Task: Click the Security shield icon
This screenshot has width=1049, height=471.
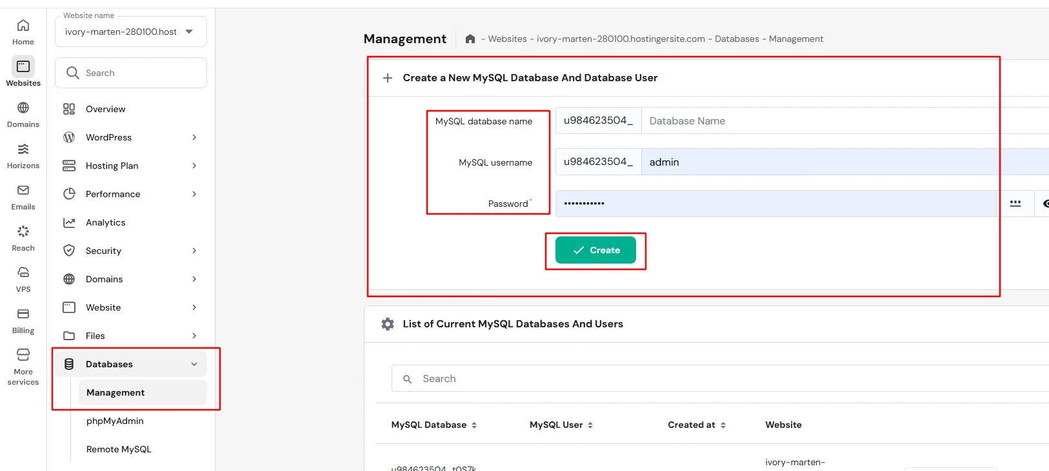Action: 69,251
